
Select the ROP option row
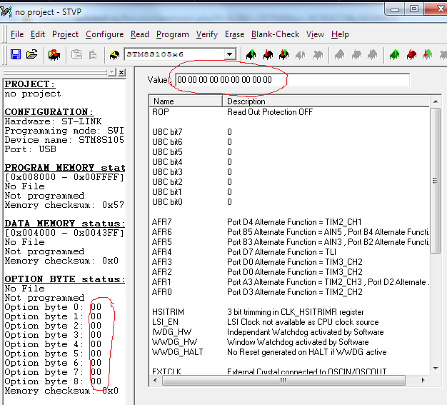(x=159, y=112)
